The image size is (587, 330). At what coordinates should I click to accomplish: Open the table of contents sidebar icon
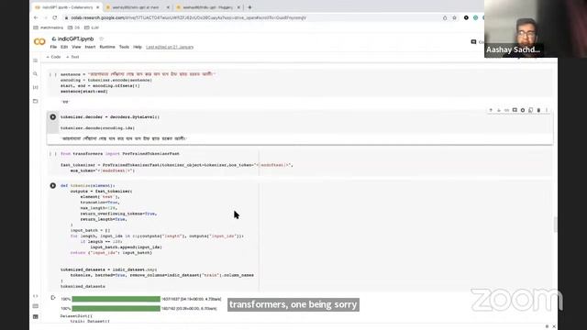(x=36, y=60)
